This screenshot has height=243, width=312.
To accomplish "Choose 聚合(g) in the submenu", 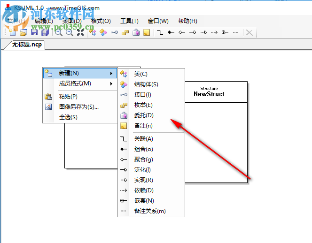I will 151,159.
